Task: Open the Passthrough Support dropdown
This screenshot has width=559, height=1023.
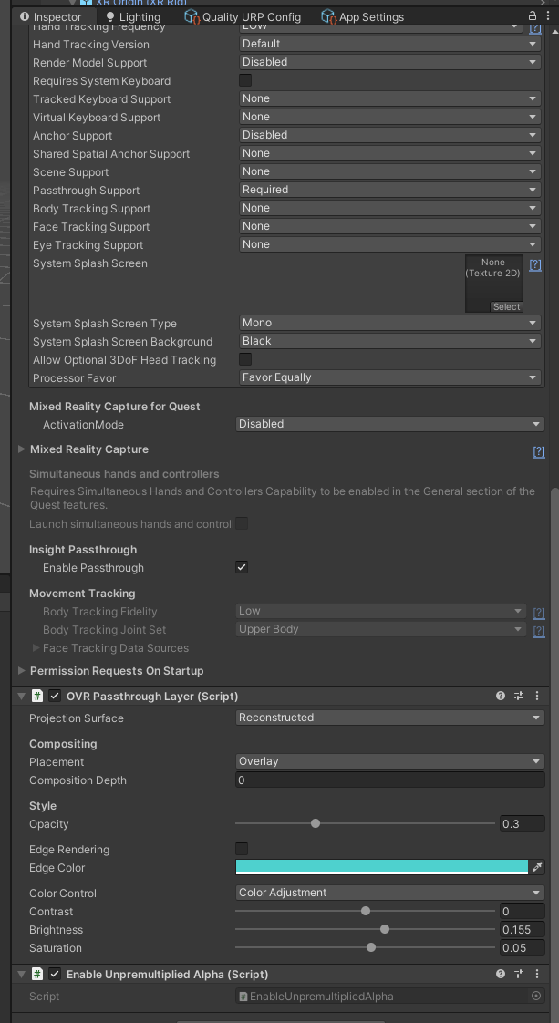Action: click(x=390, y=190)
